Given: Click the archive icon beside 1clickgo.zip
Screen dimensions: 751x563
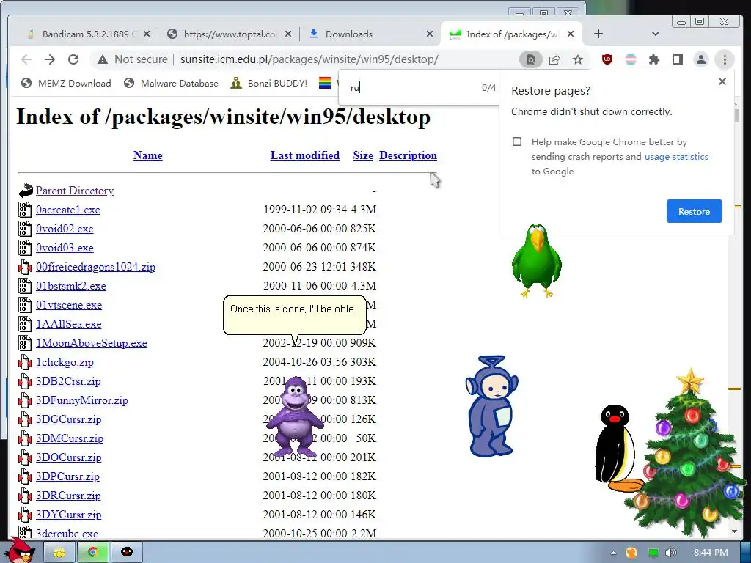Looking at the screenshot, I should coord(25,362).
